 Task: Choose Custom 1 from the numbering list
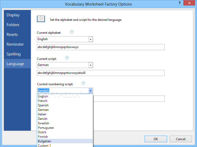click(65, 145)
